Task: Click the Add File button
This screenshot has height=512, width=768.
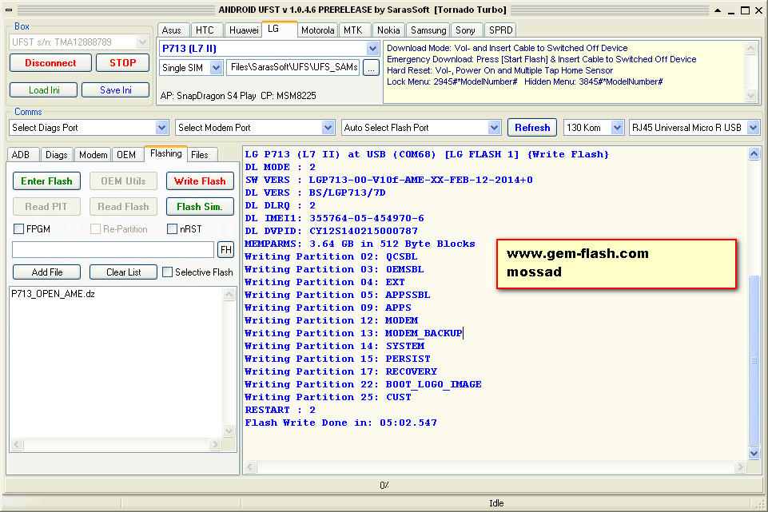Action: pyautogui.click(x=47, y=272)
